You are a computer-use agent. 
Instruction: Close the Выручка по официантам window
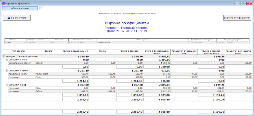(x=249, y=3)
